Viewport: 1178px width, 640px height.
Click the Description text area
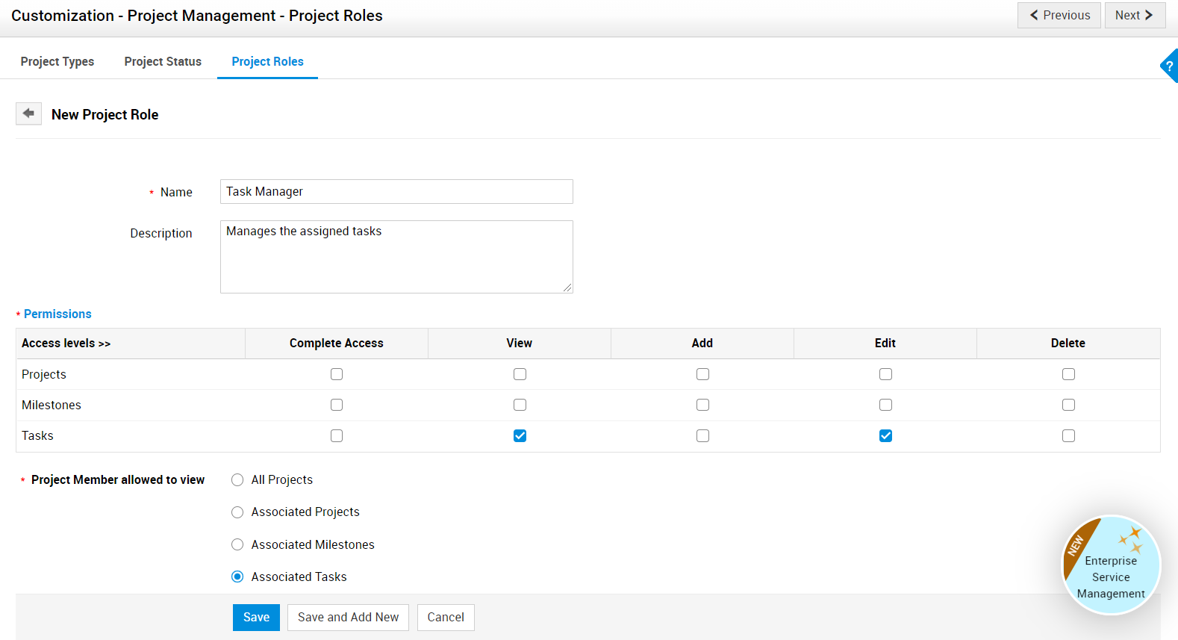[x=396, y=256]
